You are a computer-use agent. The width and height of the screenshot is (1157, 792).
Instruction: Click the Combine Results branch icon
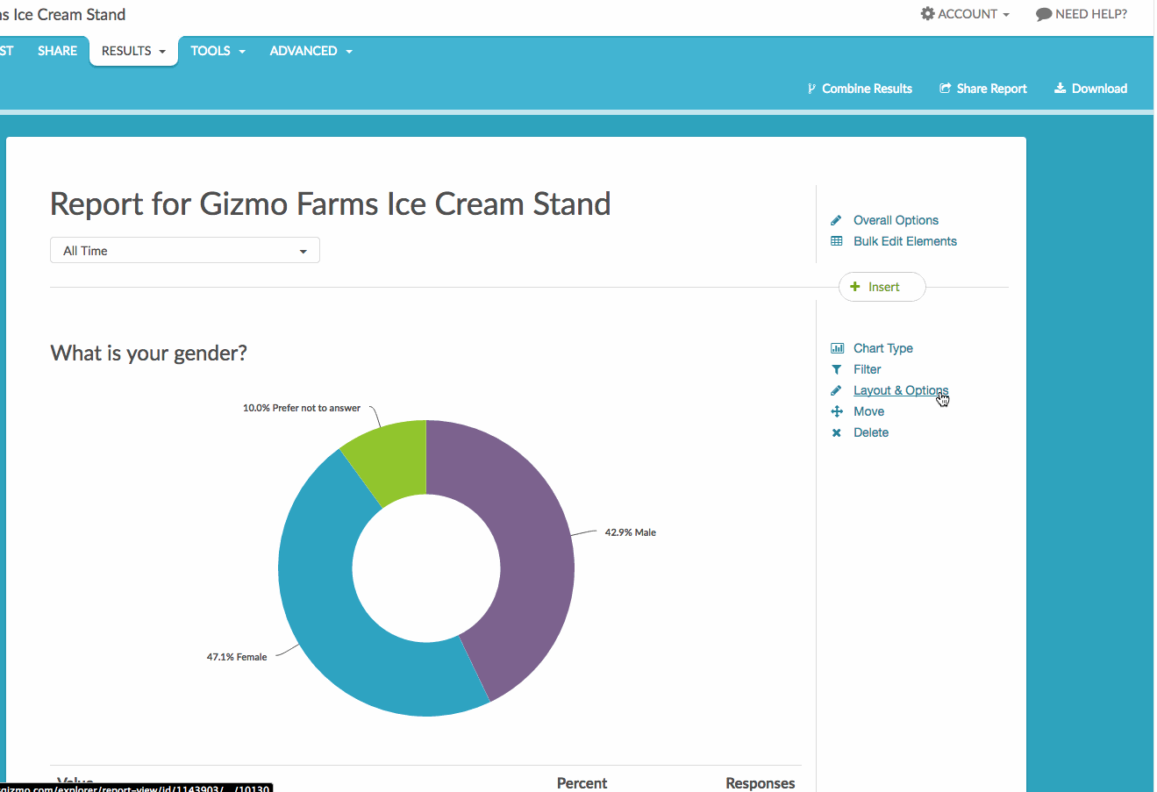coord(811,89)
